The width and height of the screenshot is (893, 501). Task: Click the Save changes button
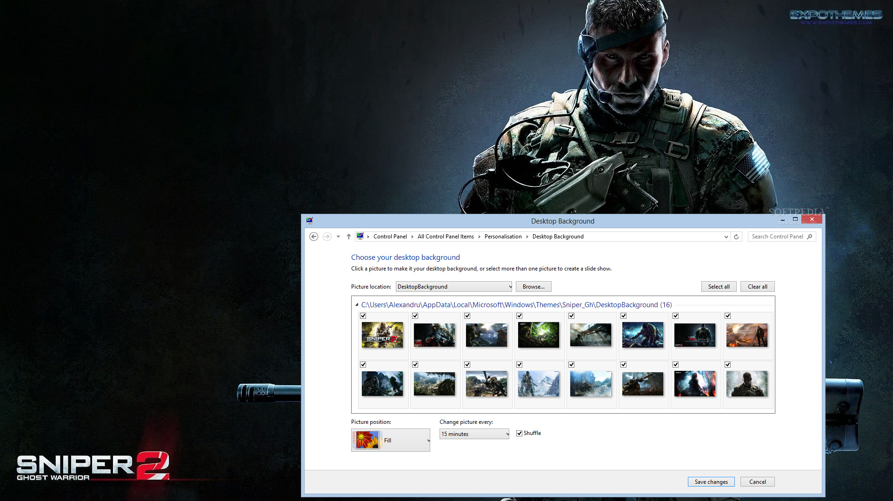click(711, 482)
